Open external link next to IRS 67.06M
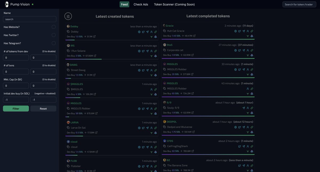The image size is (320, 172). 95,56
